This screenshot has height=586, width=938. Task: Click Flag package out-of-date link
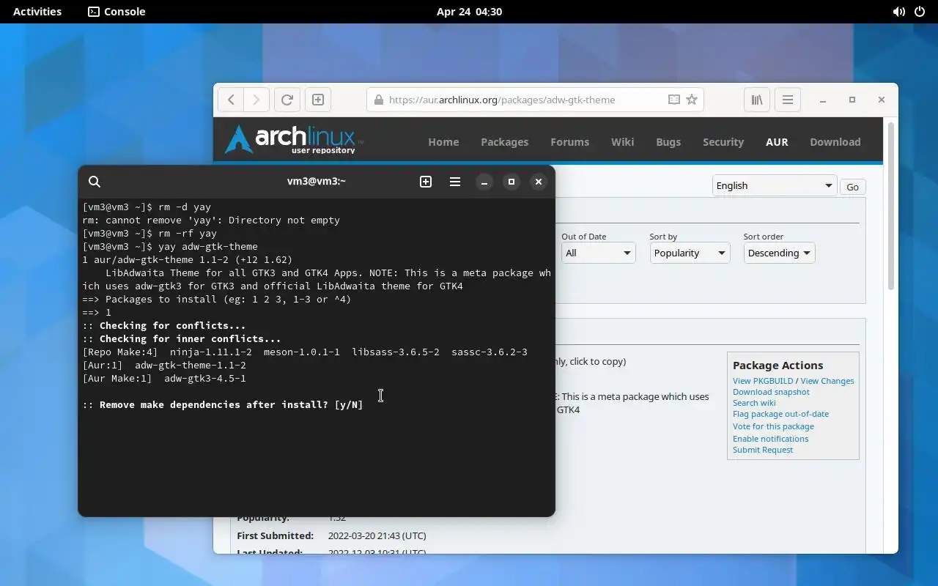point(780,414)
